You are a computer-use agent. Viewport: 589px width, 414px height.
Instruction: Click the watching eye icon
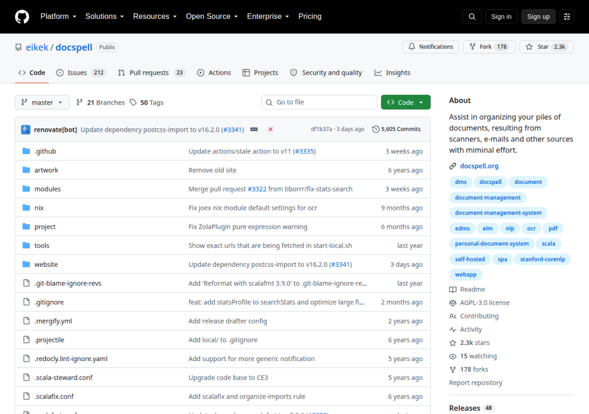click(453, 356)
